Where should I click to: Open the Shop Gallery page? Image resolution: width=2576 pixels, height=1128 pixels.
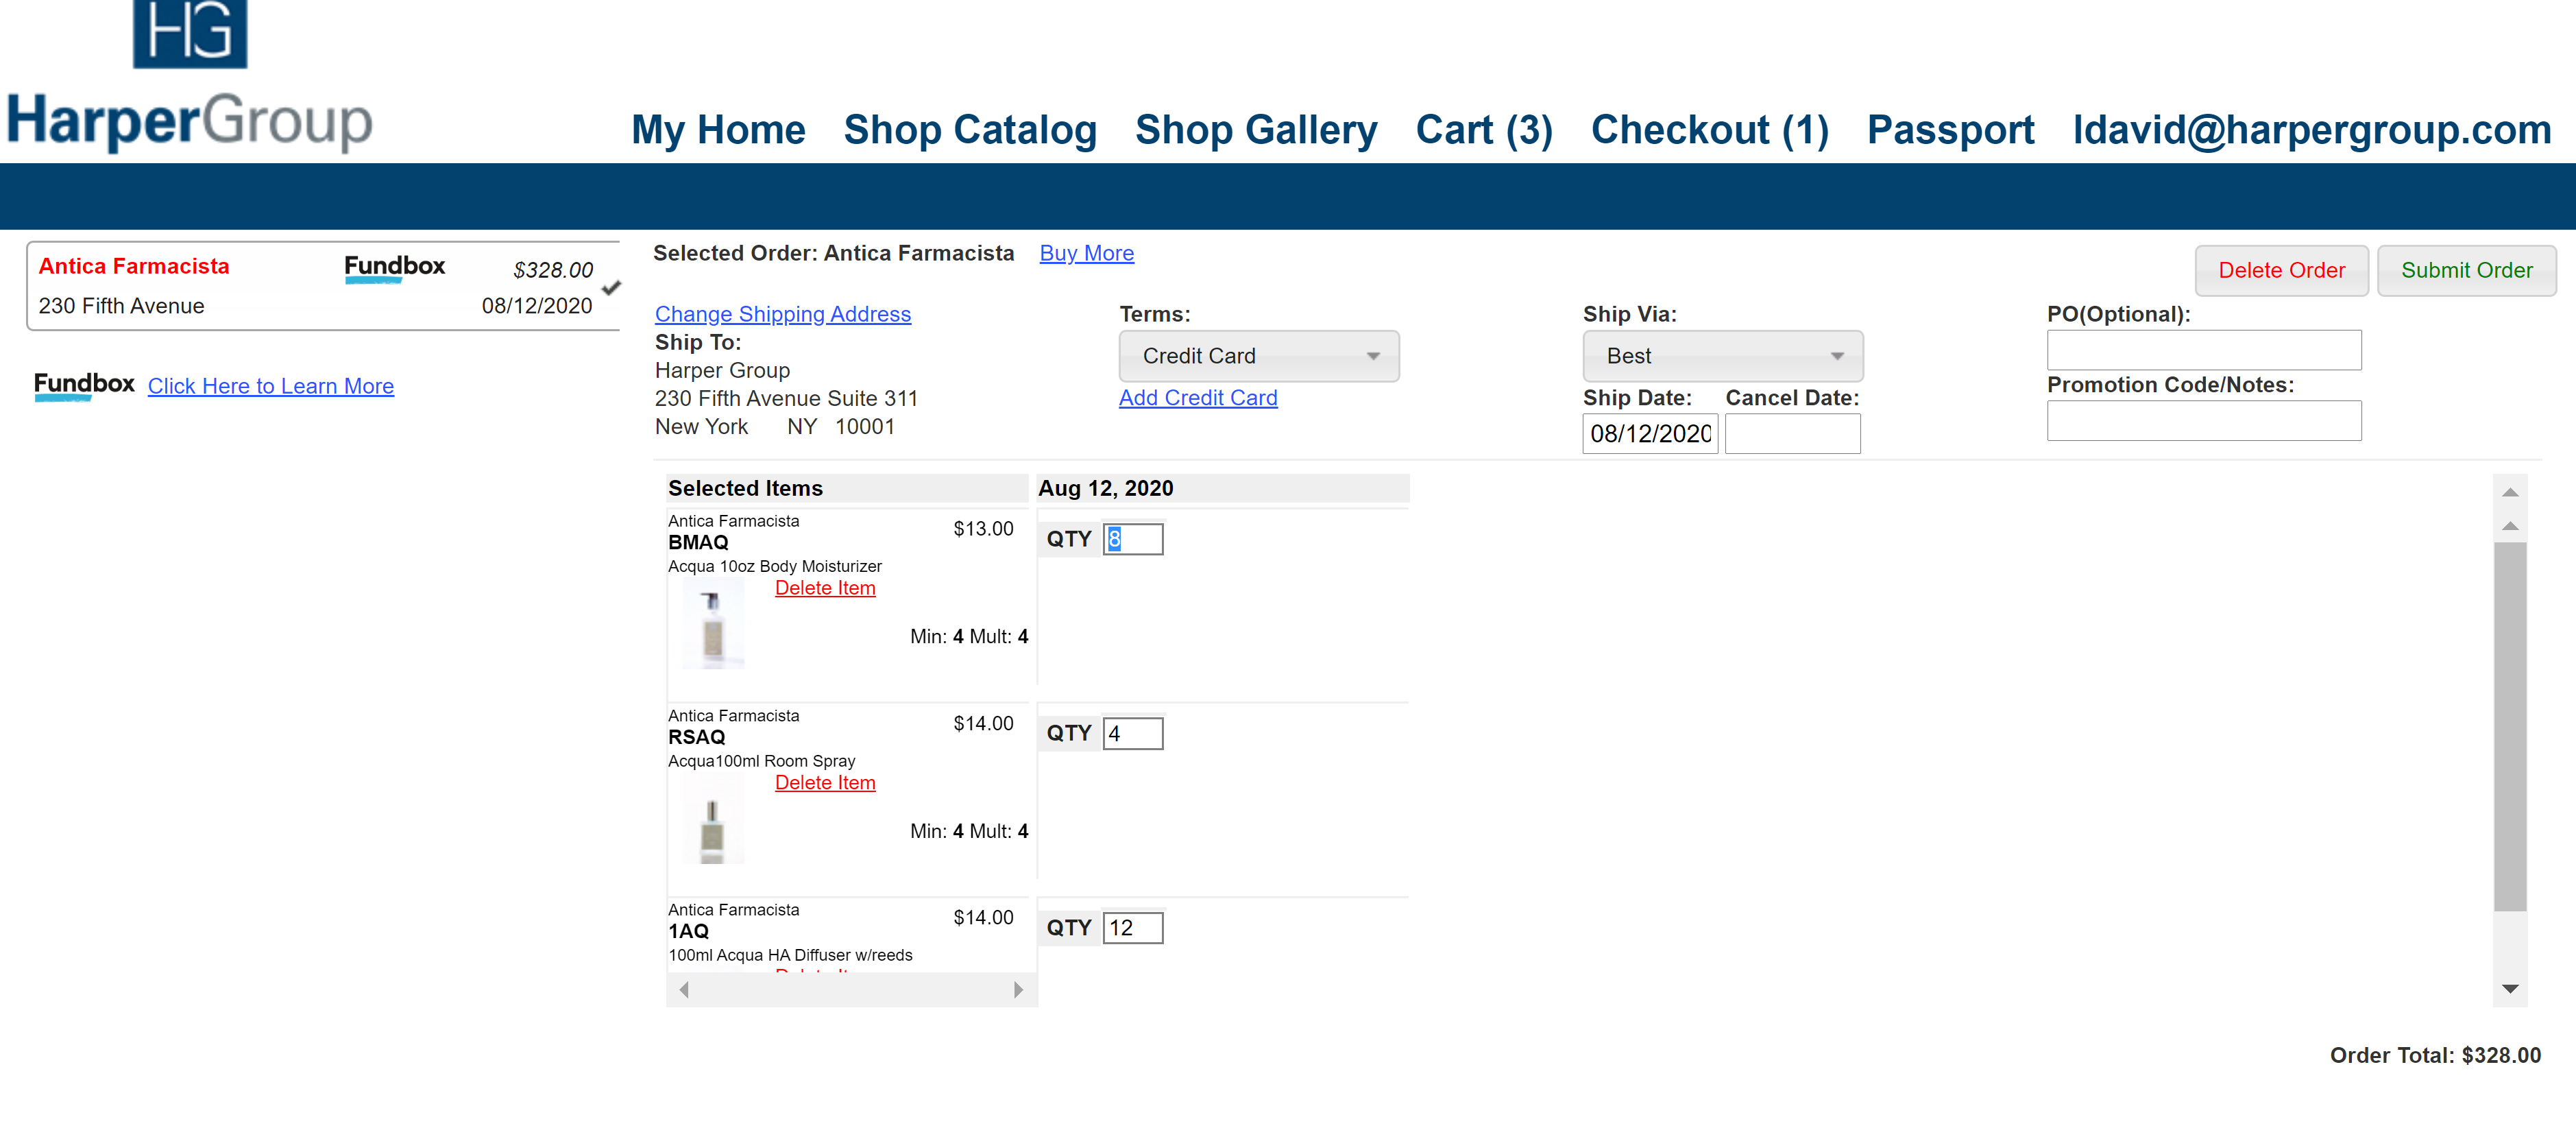[x=1256, y=130]
